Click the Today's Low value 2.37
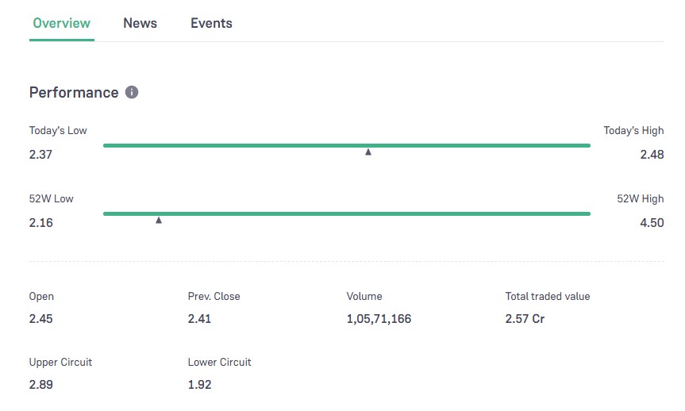The width and height of the screenshot is (685, 411). [40, 155]
